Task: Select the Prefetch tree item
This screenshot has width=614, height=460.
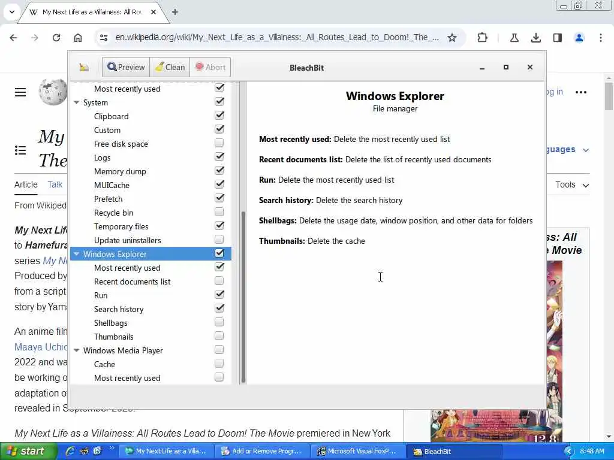Action: (x=108, y=199)
